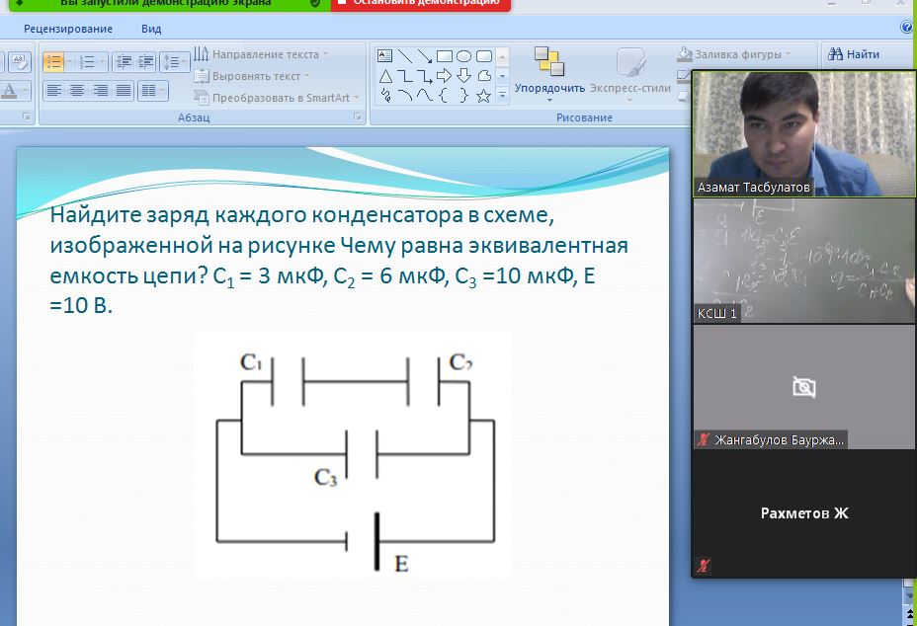Open Экспресс-стили quick styles
This screenshot has height=626, width=917.
(630, 75)
